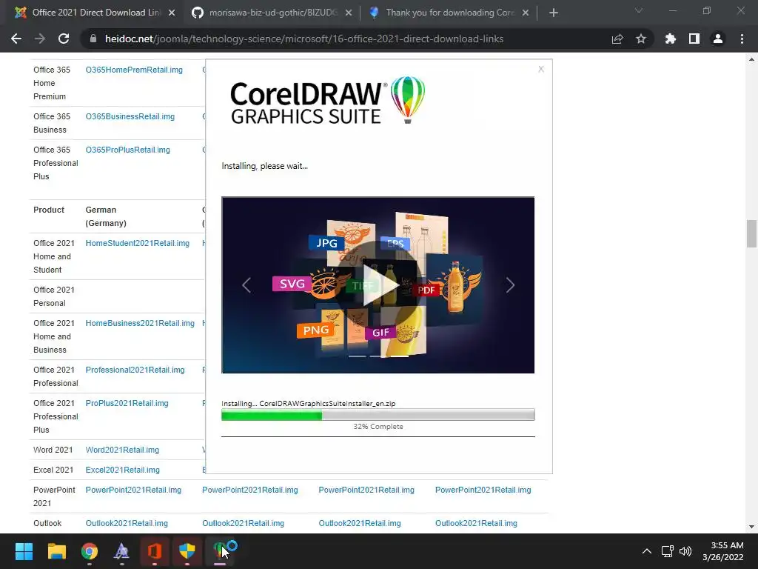Click the Office icon in the taskbar
Image resolution: width=758 pixels, height=569 pixels.
pos(154,551)
